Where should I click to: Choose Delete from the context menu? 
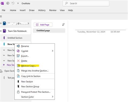[35, 61]
